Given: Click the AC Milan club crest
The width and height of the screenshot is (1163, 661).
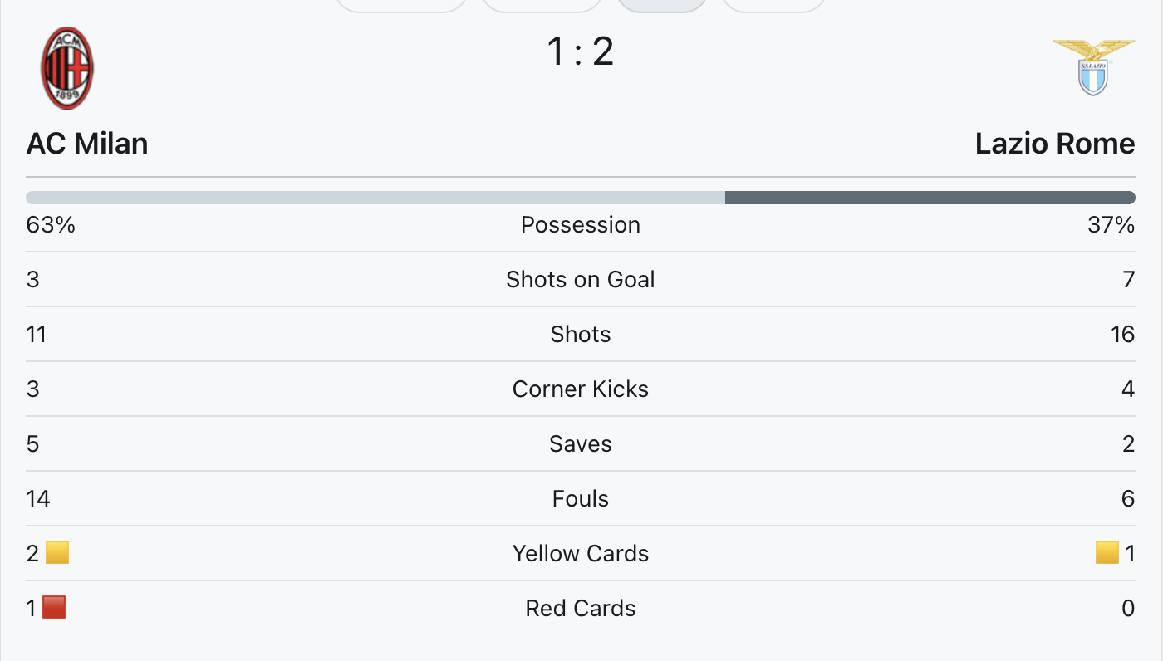Looking at the screenshot, I should [x=67, y=68].
